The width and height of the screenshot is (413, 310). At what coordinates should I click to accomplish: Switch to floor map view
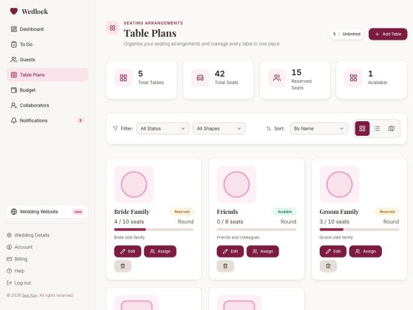(391, 129)
